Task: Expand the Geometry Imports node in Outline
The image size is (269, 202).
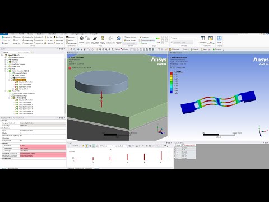Action: 6,57
